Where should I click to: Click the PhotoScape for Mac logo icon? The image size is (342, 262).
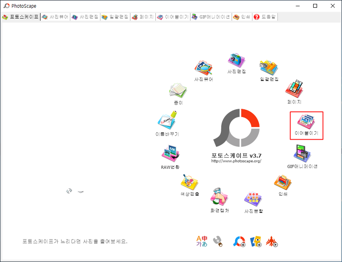click(x=239, y=242)
